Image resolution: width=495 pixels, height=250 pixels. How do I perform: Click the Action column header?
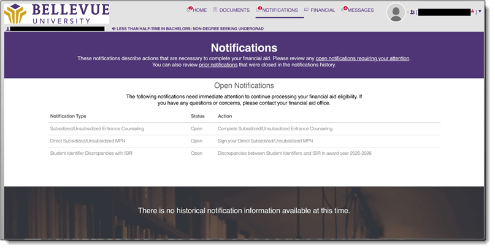tap(224, 116)
